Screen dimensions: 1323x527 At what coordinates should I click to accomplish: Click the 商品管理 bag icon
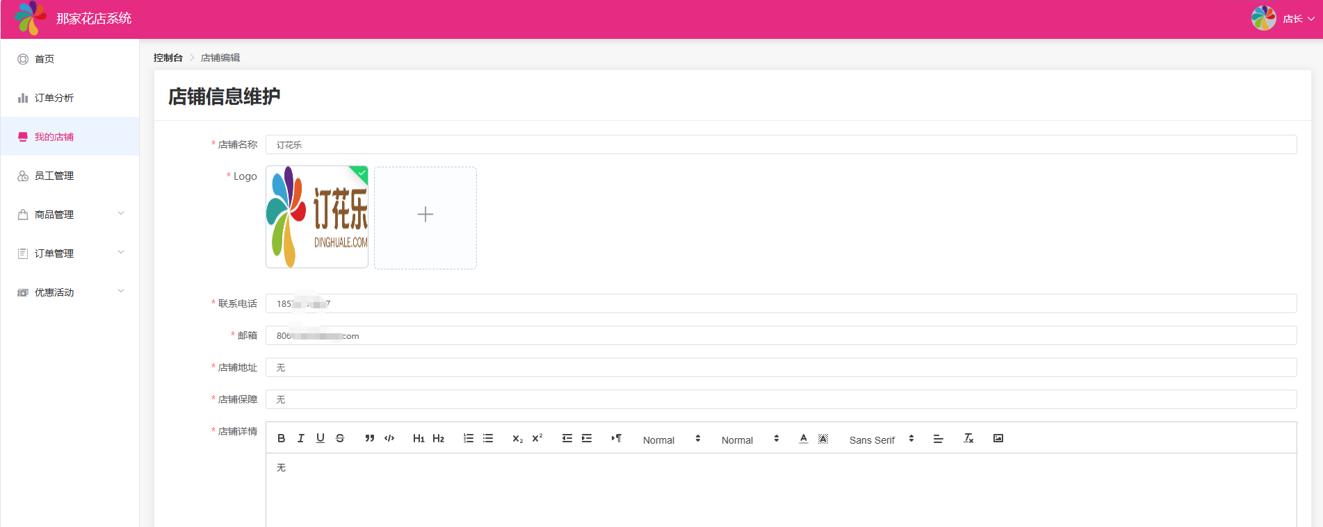tap(23, 215)
